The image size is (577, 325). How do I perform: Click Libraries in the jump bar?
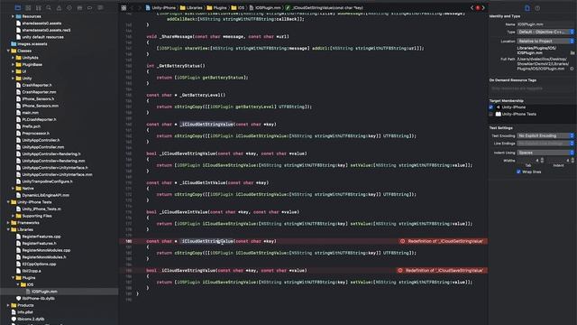pyautogui.click(x=191, y=8)
